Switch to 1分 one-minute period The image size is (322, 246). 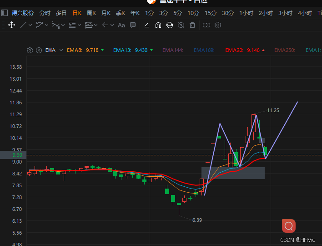149,13
